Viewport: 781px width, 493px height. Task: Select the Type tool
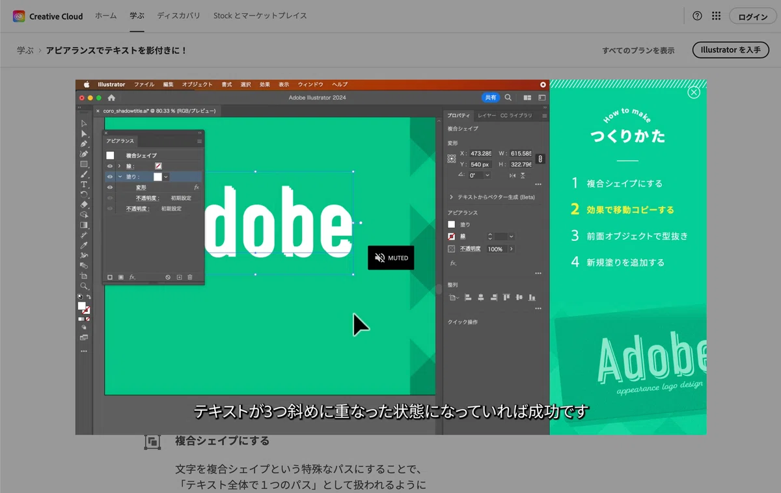click(x=84, y=184)
